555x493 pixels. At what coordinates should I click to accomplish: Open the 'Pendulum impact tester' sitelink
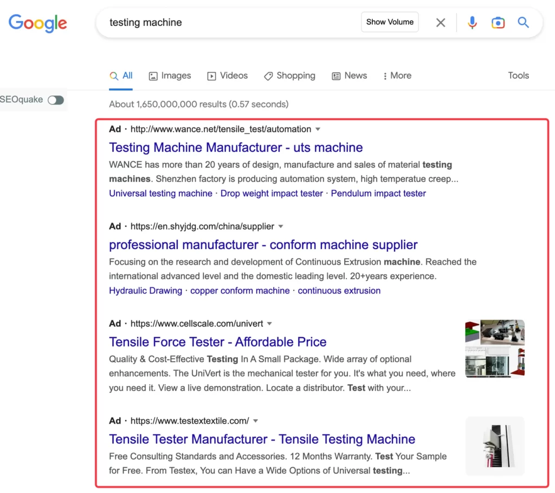click(378, 194)
